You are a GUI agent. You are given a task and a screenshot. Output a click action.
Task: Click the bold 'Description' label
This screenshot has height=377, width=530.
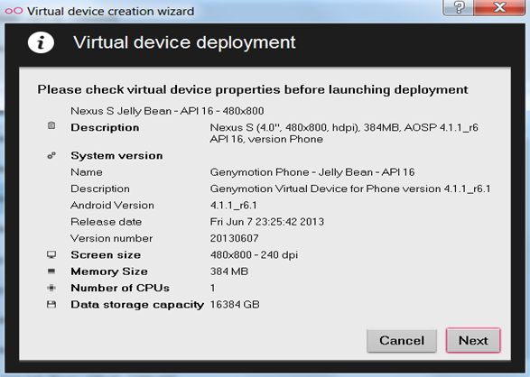105,127
